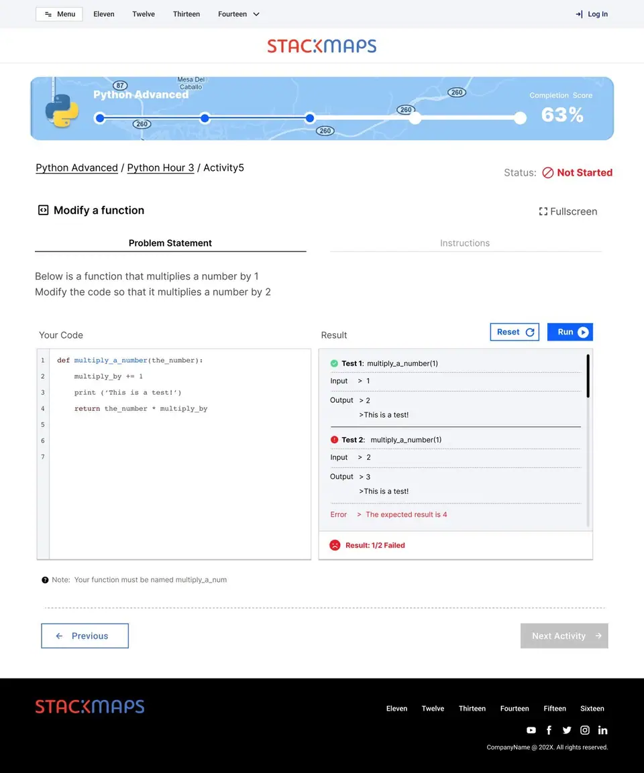Open the footer Fifteen link

[x=555, y=709]
